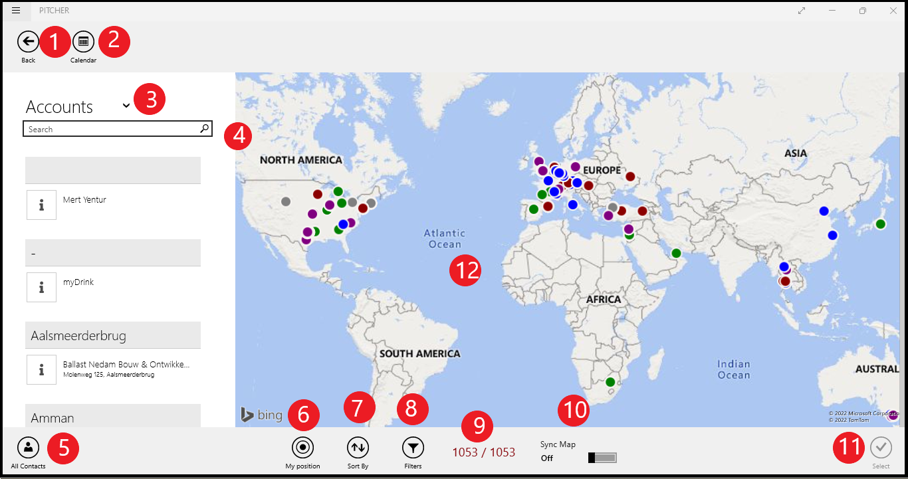Click the All Contacts icon

pyautogui.click(x=28, y=448)
